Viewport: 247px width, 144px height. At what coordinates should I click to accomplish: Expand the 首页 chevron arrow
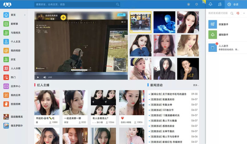[x=25, y=15]
